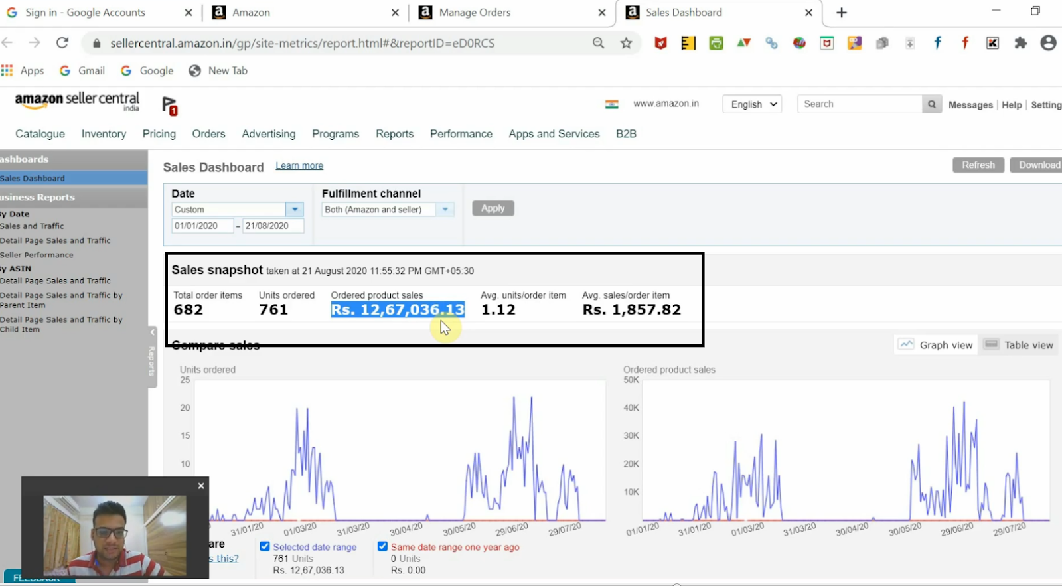Switch to the Amazon browser tab
Image resolution: width=1062 pixels, height=586 pixels.
pos(305,13)
